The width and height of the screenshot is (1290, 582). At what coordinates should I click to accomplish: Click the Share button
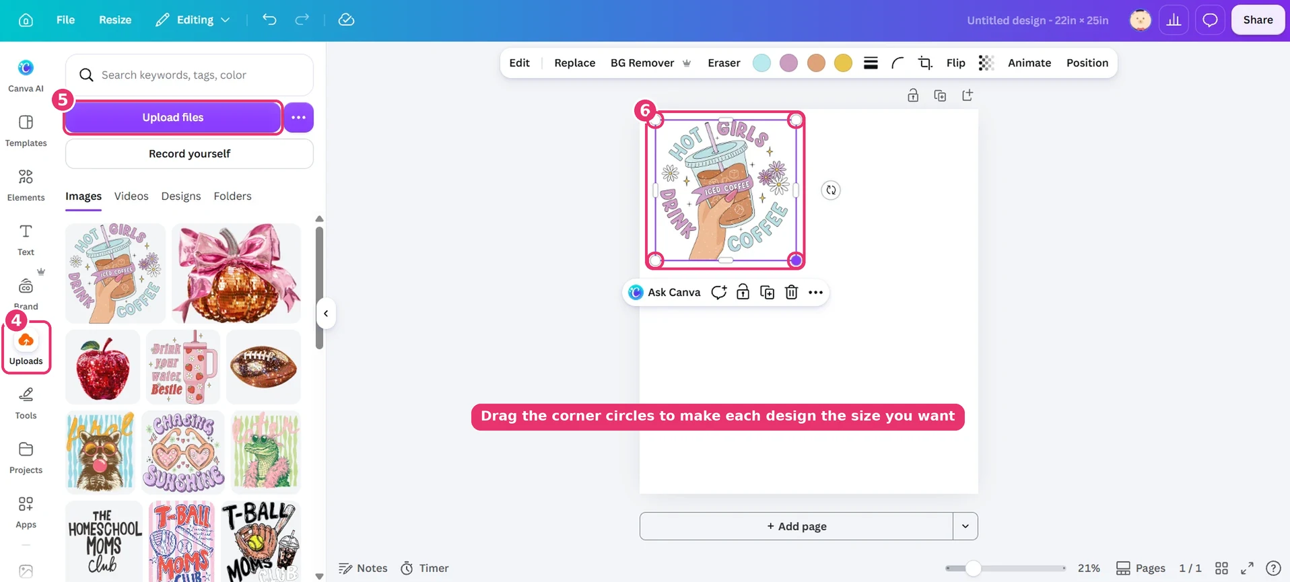[x=1258, y=20]
